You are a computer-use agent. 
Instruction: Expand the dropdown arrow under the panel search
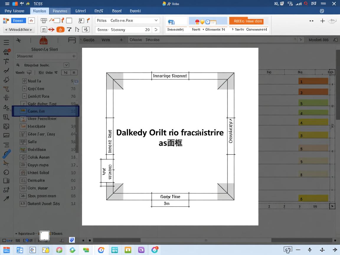point(66,65)
